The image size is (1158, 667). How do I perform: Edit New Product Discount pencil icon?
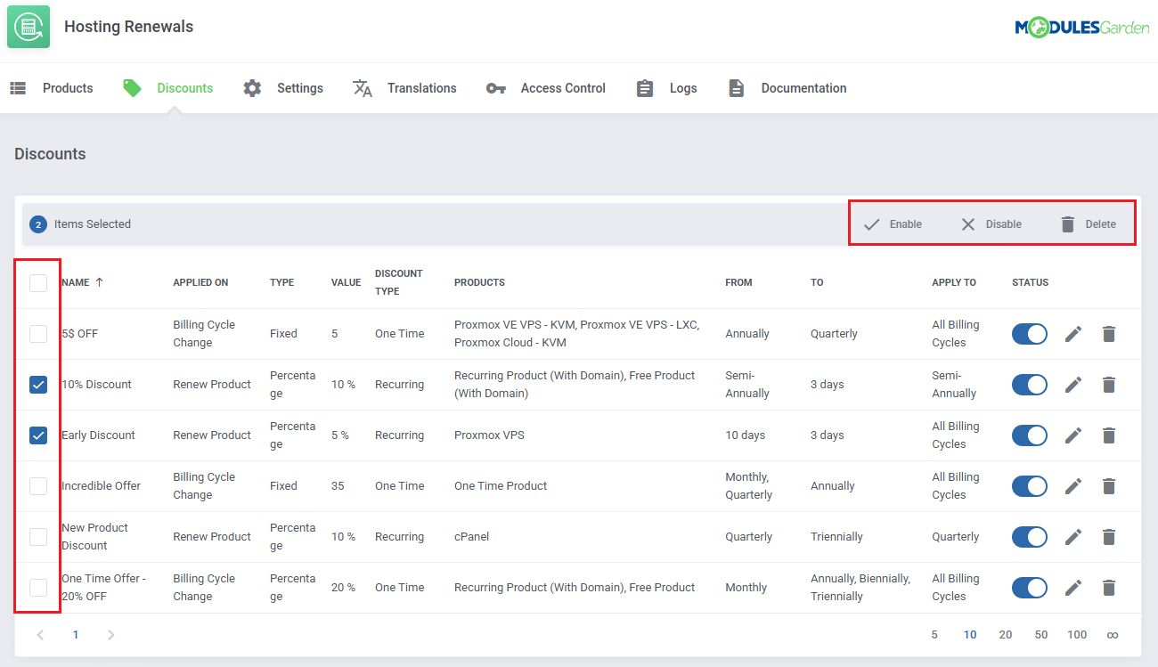1073,537
